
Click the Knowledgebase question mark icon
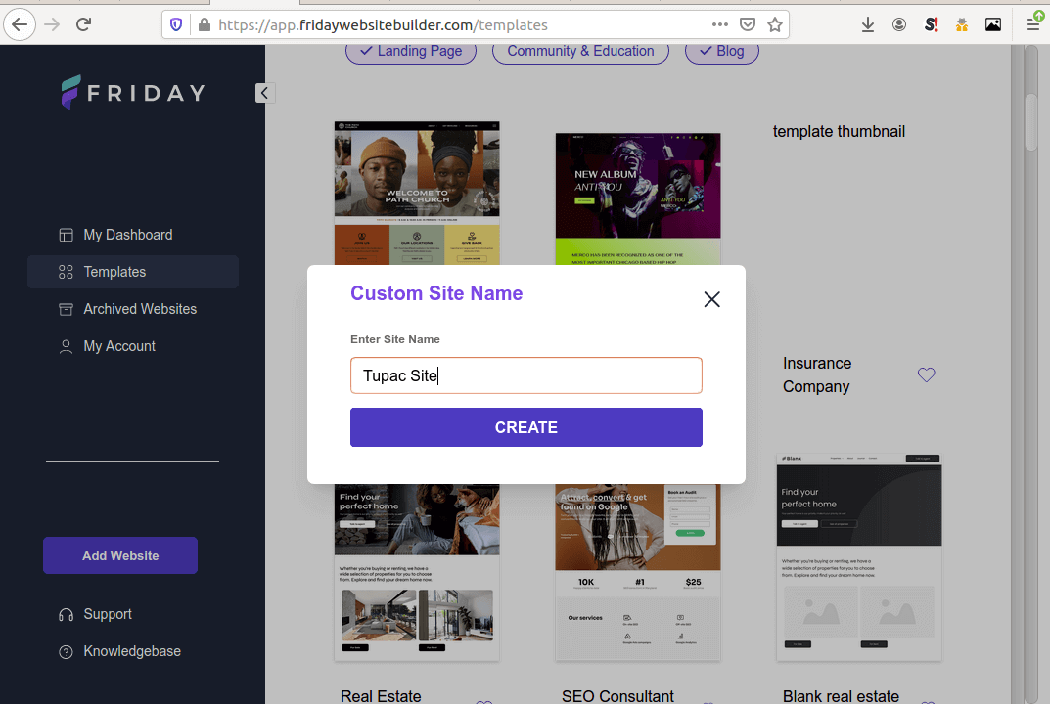[x=65, y=651]
